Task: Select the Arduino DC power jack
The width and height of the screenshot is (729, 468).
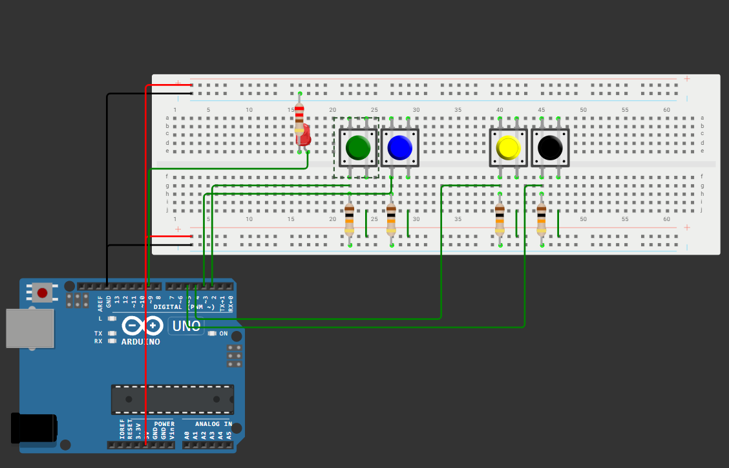Action: [34, 428]
